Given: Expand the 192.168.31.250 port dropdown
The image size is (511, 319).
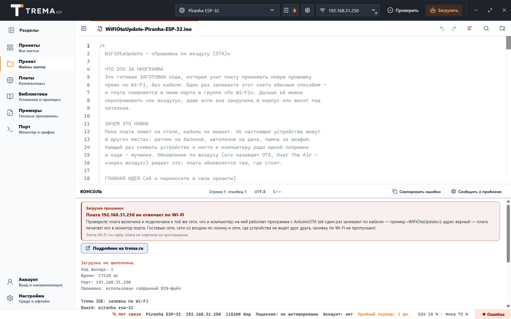Looking at the screenshot, I should point(348,10).
